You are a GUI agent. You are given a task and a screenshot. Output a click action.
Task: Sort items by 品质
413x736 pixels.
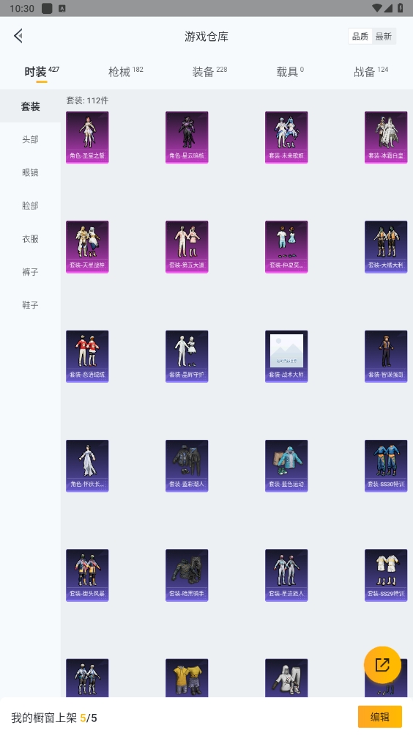[x=360, y=36]
